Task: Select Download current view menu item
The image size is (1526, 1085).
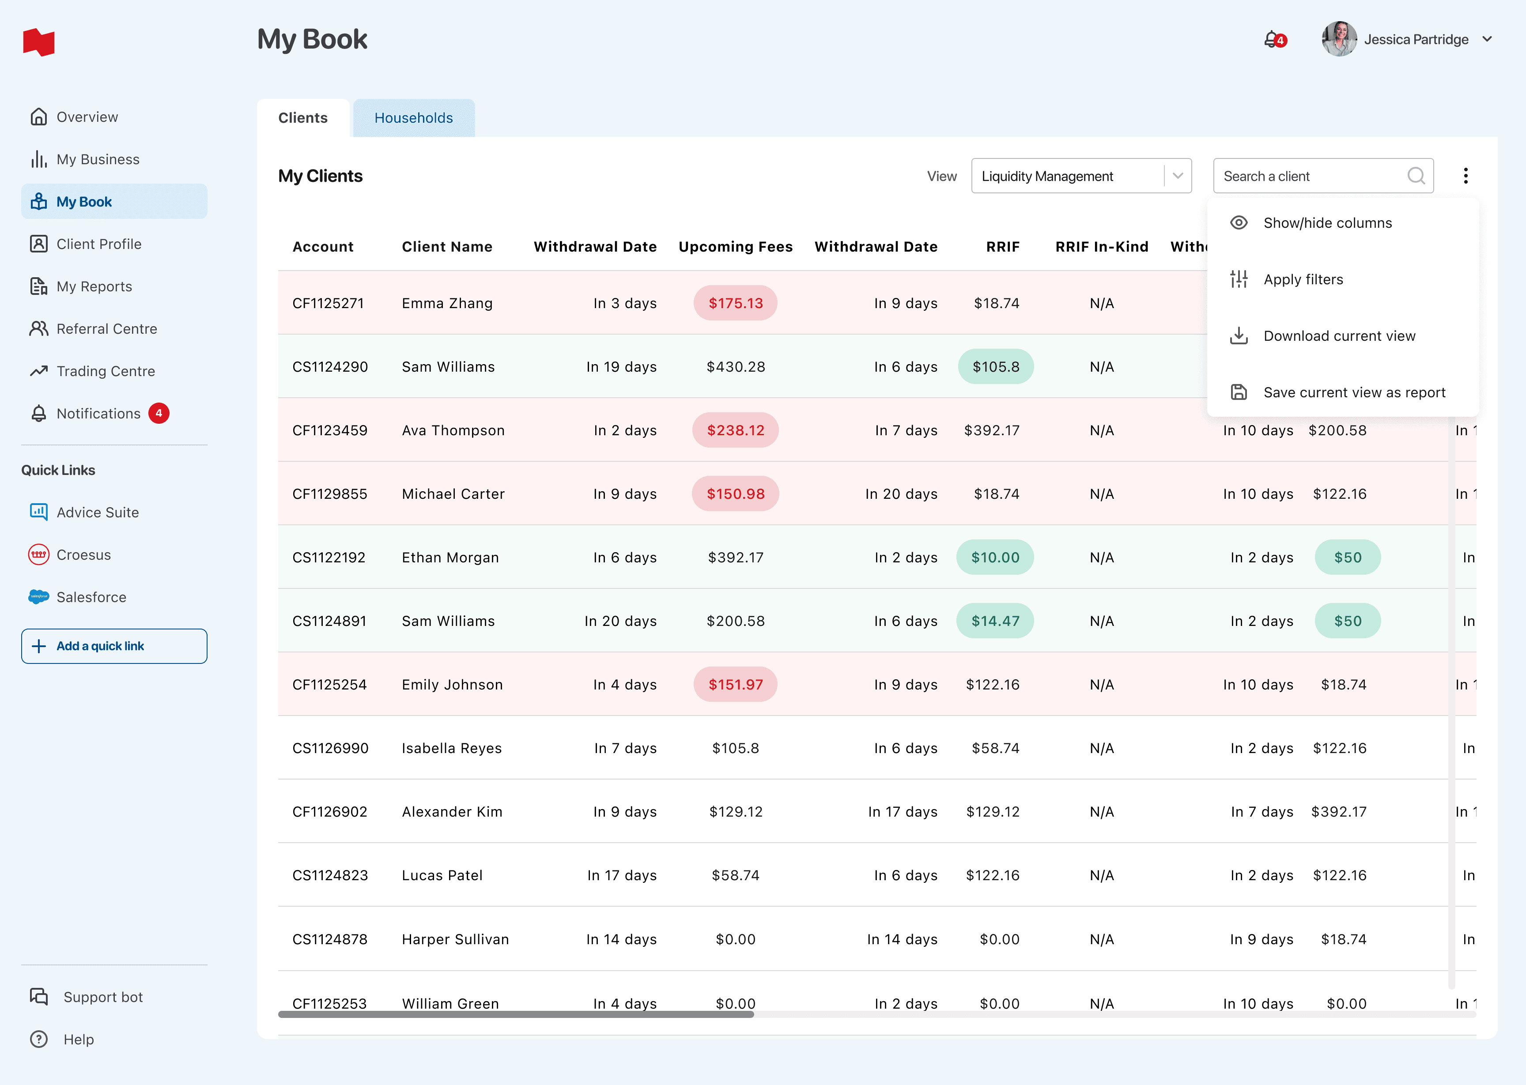Action: point(1339,336)
